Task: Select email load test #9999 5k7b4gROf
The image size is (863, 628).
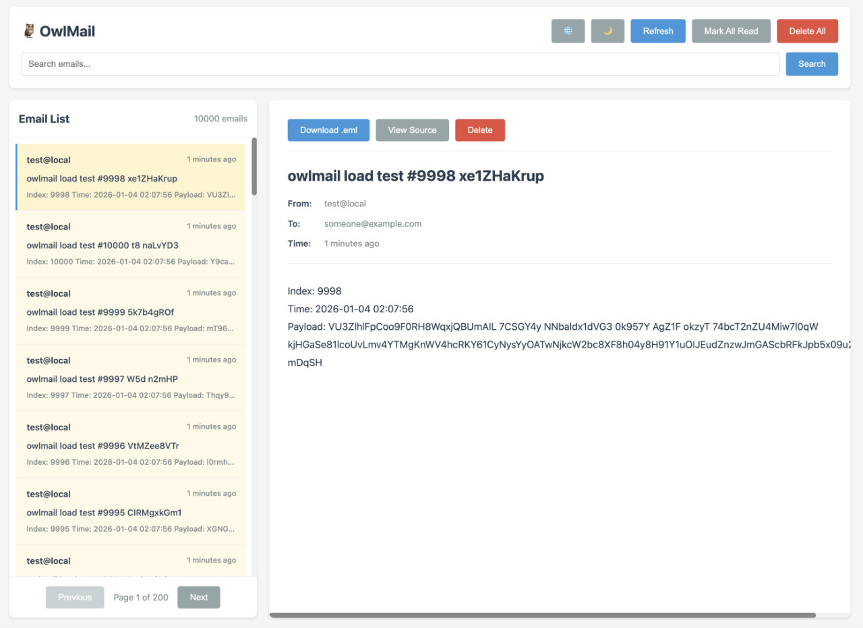Action: point(131,311)
